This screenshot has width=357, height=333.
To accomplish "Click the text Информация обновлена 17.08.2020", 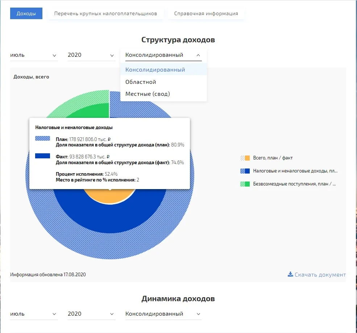I will pos(48,274).
